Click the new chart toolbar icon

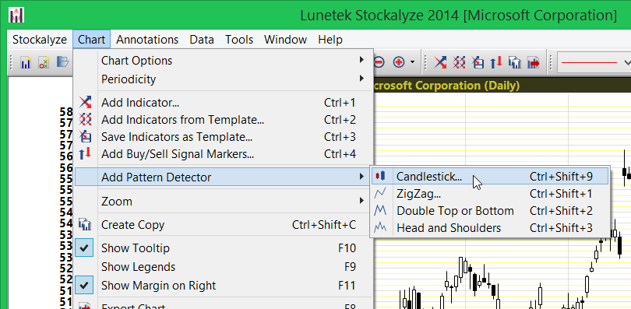click(26, 62)
